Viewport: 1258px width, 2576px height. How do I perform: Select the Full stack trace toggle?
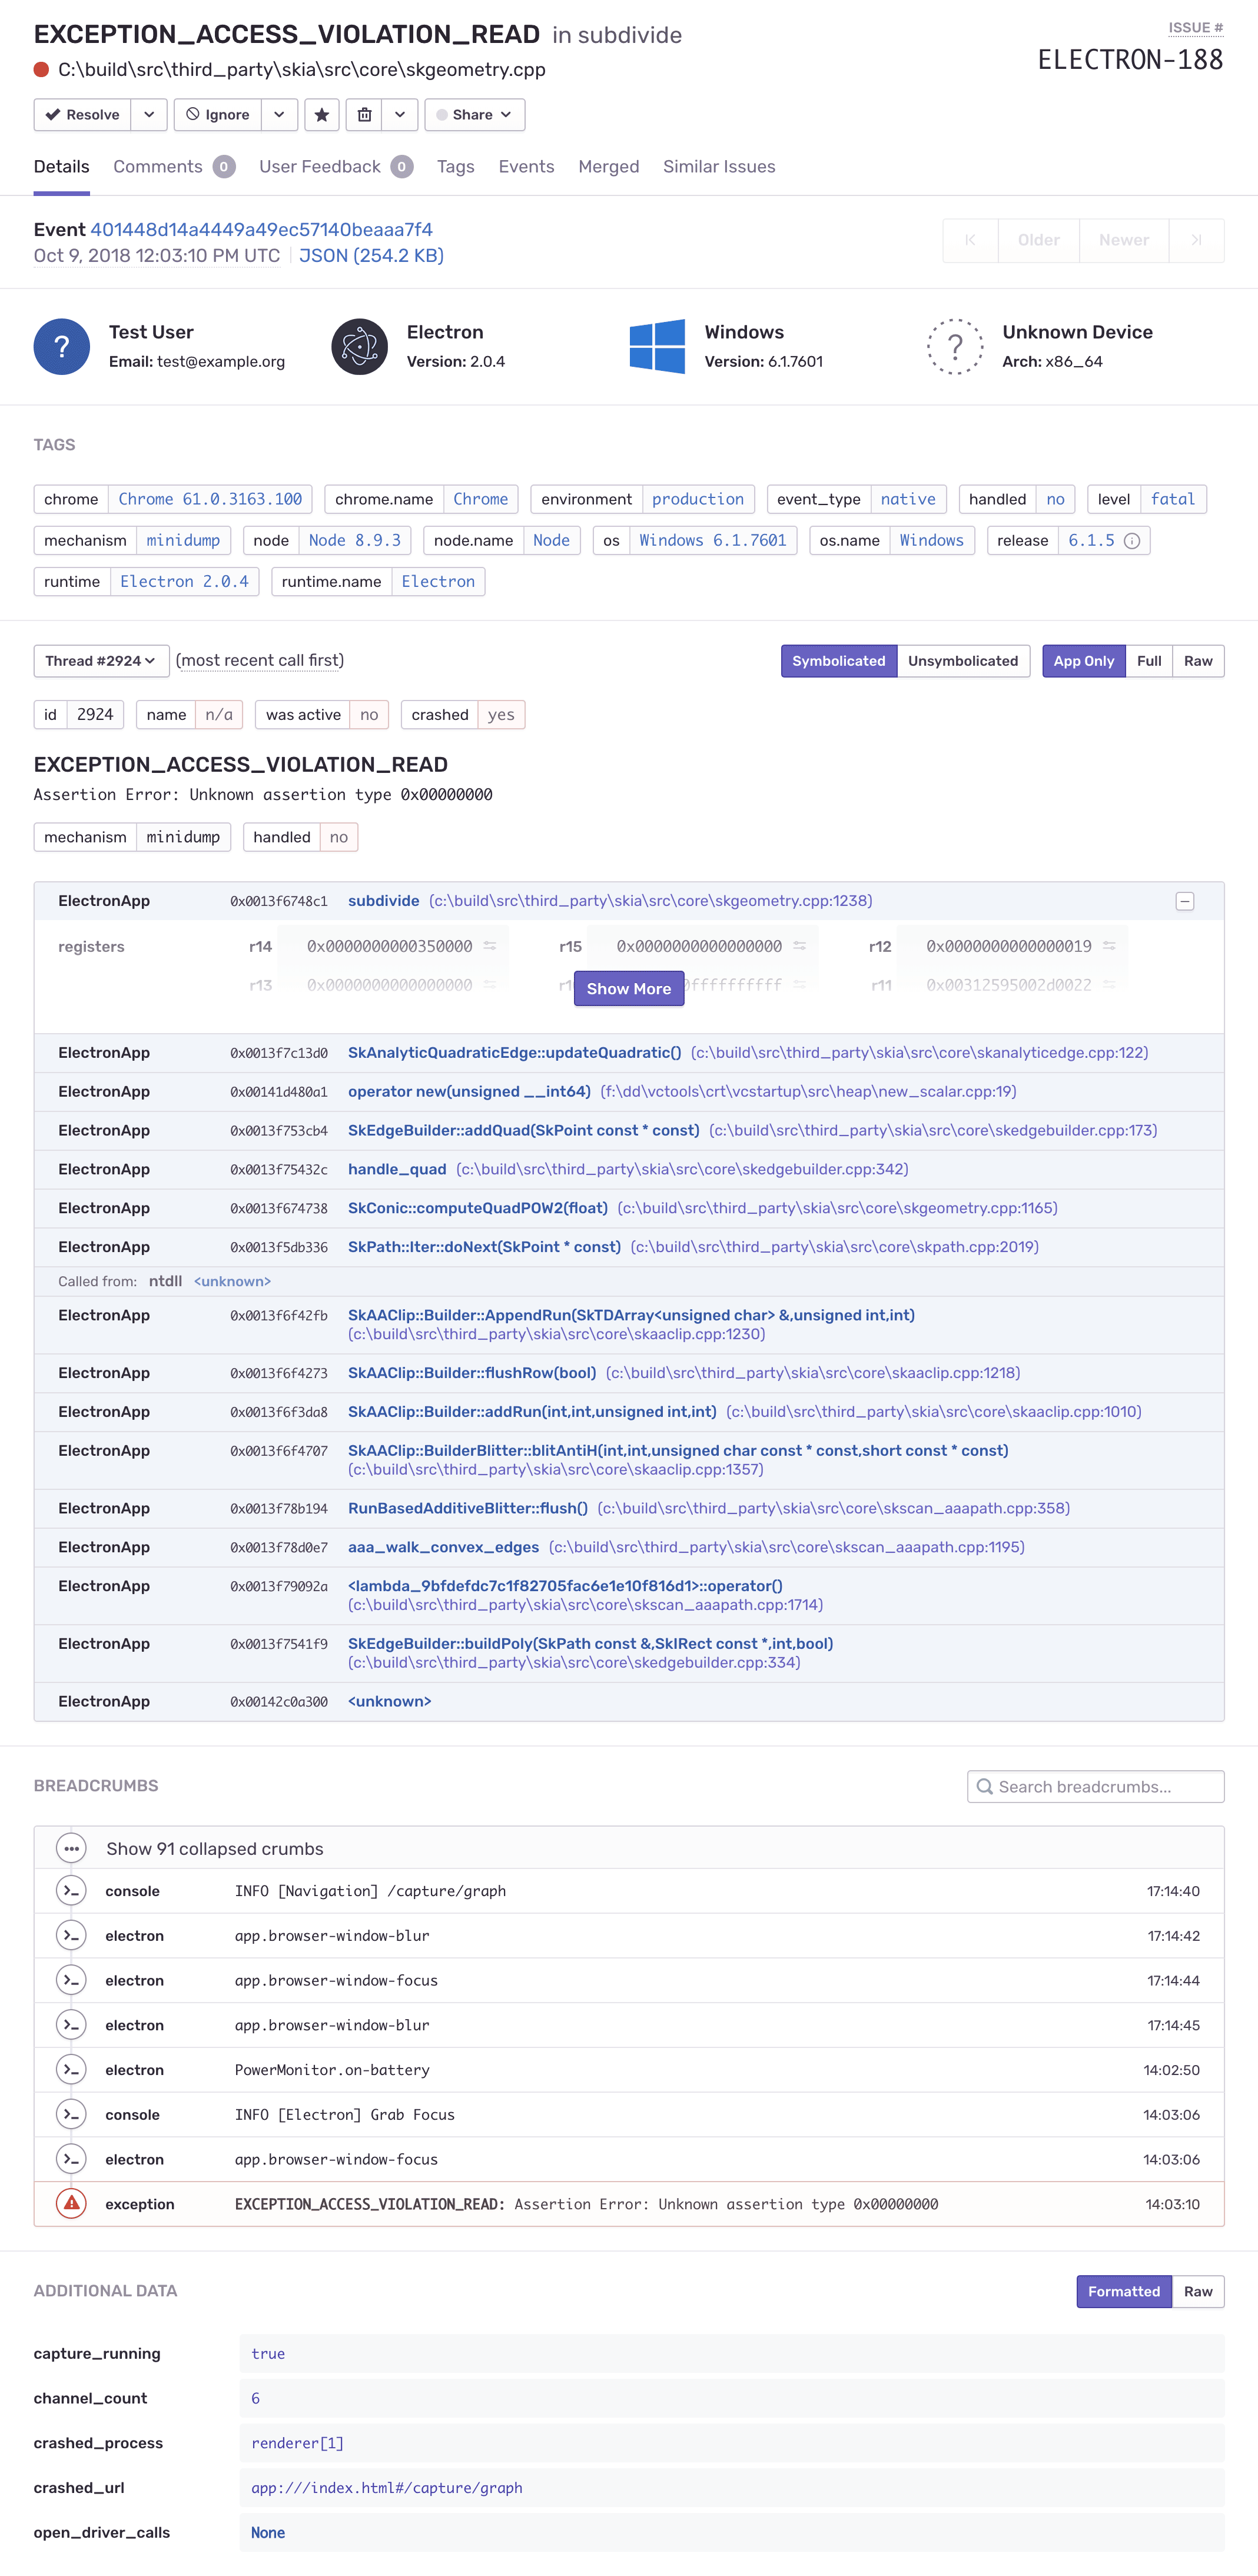point(1149,661)
